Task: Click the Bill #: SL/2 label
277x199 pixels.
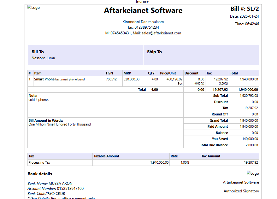Action: (x=245, y=9)
